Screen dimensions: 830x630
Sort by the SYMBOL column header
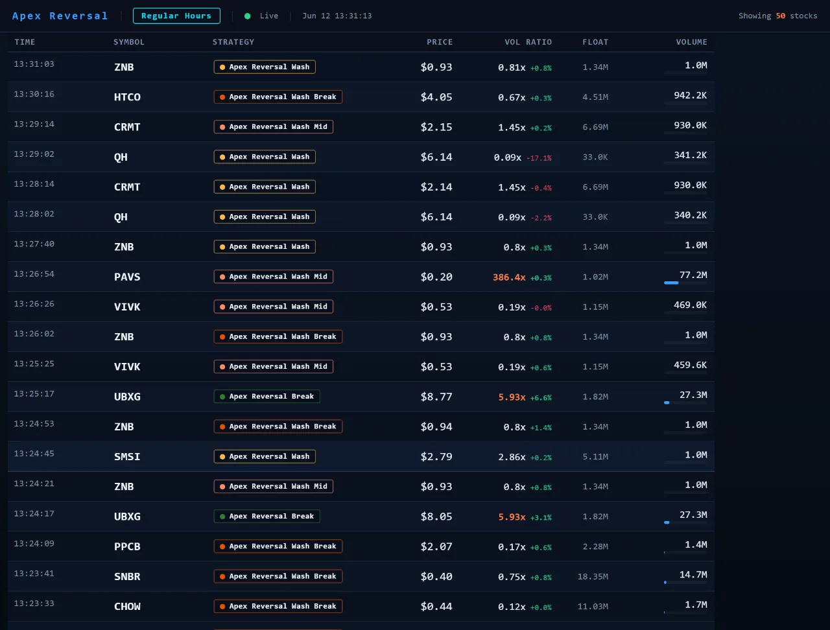coord(129,42)
